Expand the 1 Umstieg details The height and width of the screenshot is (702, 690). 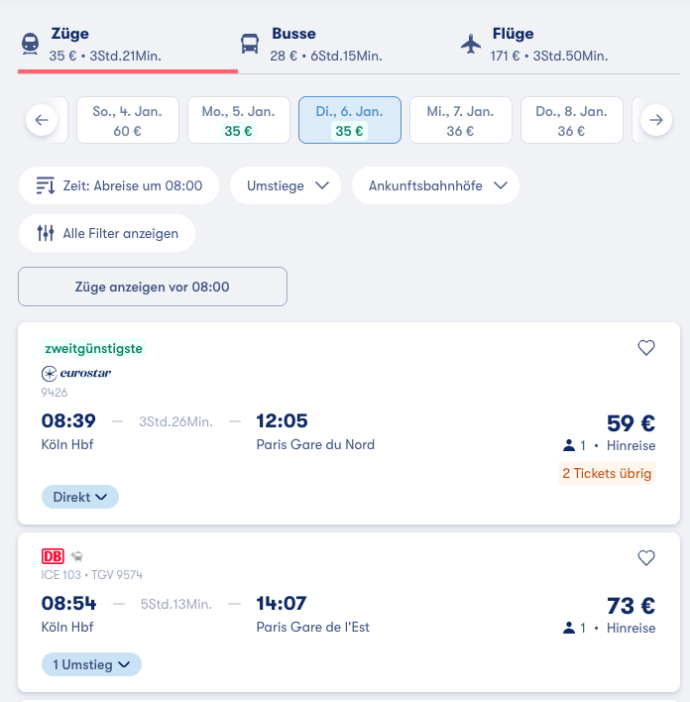point(91,664)
